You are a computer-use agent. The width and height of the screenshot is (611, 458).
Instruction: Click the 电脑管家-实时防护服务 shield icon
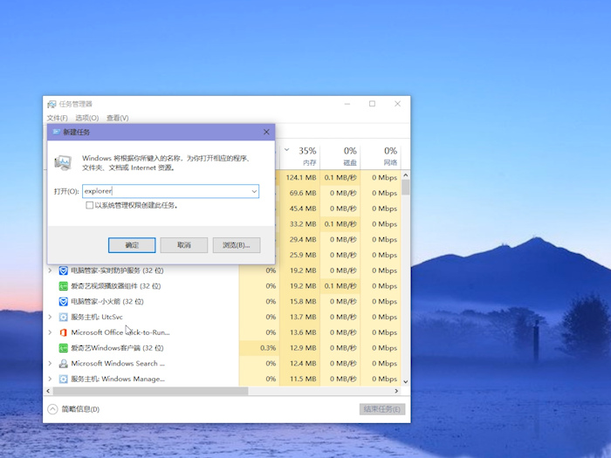pyautogui.click(x=63, y=270)
